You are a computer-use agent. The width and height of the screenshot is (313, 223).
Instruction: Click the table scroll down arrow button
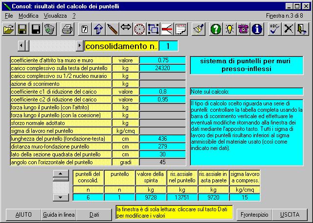(60, 197)
